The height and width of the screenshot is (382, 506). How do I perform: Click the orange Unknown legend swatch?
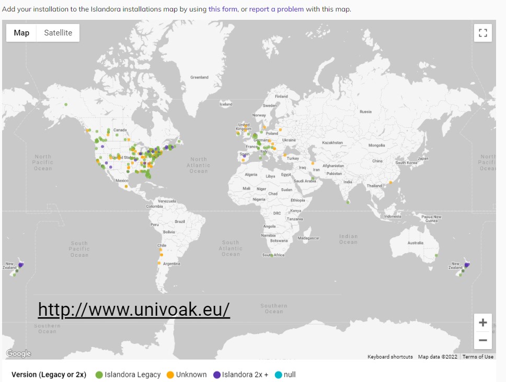tap(170, 375)
